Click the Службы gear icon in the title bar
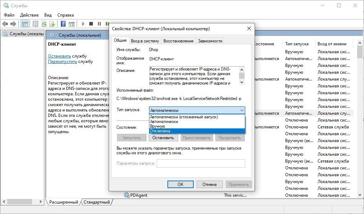This screenshot has height=214, width=364. click(6, 5)
